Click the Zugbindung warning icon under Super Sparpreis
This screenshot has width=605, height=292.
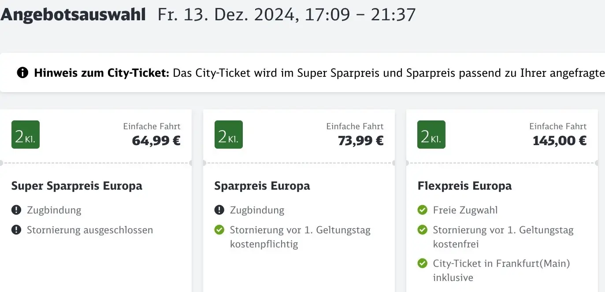pyautogui.click(x=16, y=210)
